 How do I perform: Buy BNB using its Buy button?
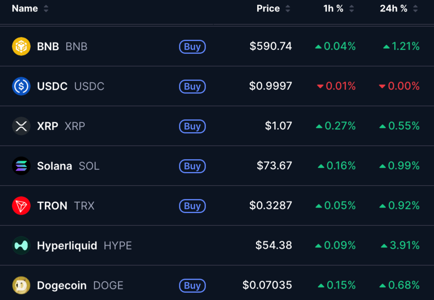pos(192,47)
